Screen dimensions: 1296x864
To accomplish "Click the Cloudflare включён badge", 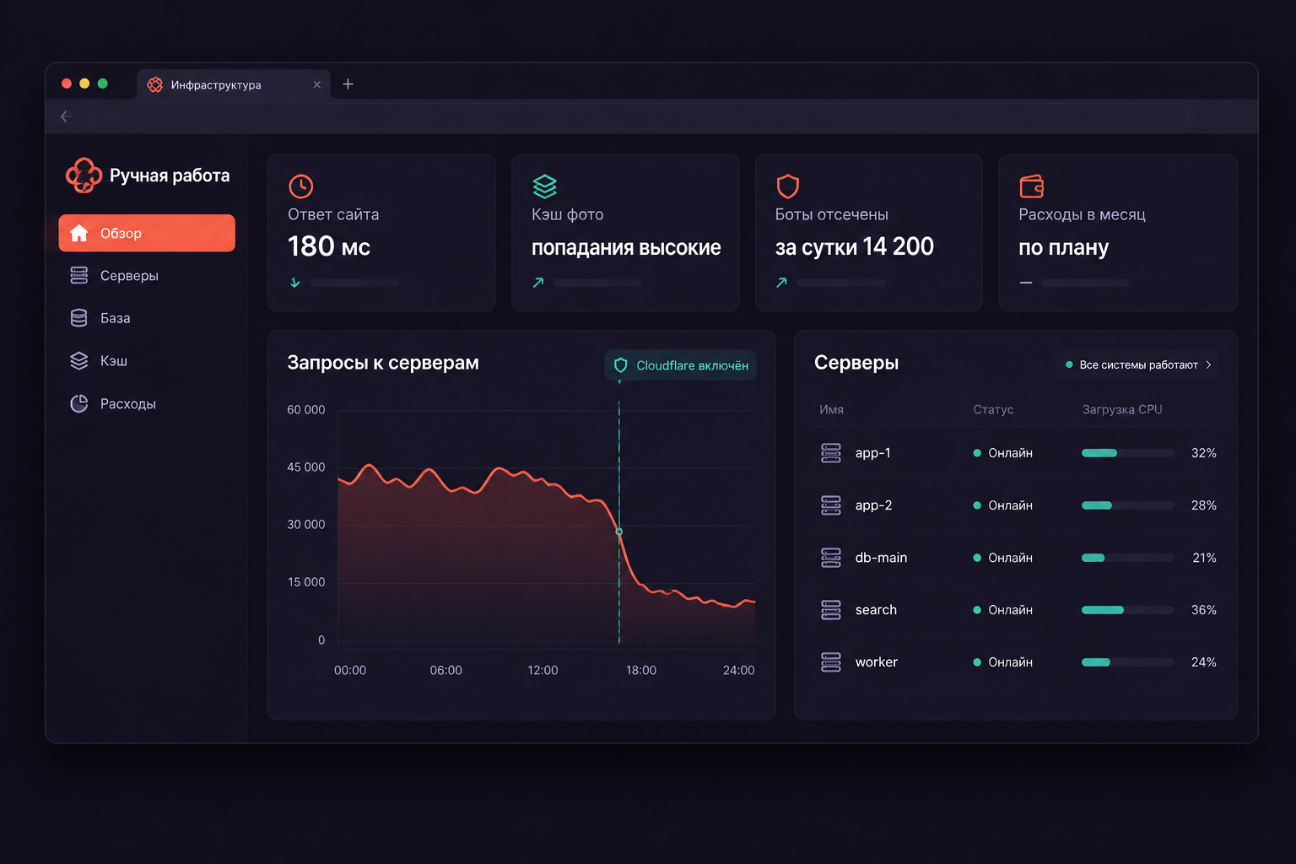I will [681, 365].
